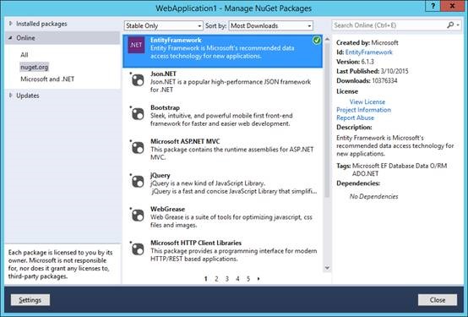
Task: Click the scrollbar down arrow
Action: click(327, 268)
